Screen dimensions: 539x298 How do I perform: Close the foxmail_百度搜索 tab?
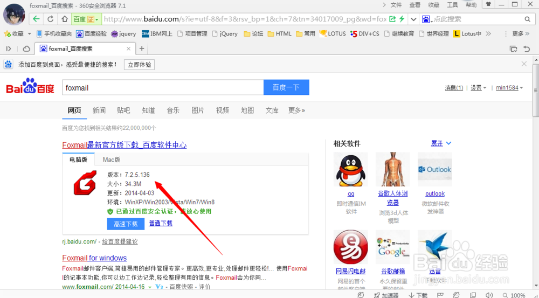click(129, 49)
